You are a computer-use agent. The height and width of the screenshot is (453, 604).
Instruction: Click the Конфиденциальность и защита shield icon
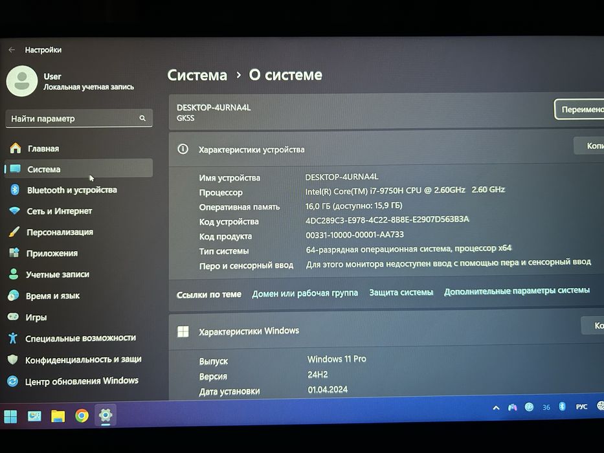13,359
